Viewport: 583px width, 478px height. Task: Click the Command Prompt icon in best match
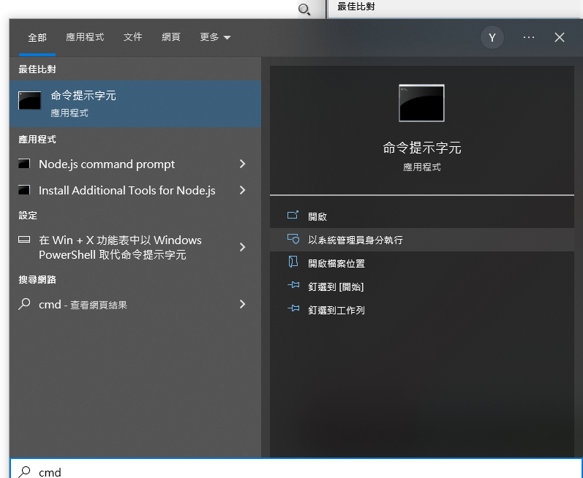point(30,102)
